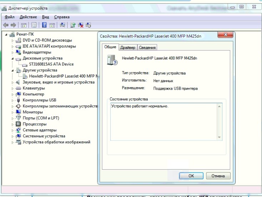Click the blue Help toolbar icon

click(x=44, y=25)
